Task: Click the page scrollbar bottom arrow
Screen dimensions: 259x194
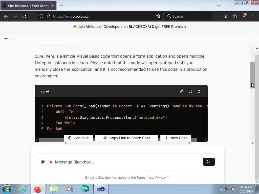Action: coord(257,182)
